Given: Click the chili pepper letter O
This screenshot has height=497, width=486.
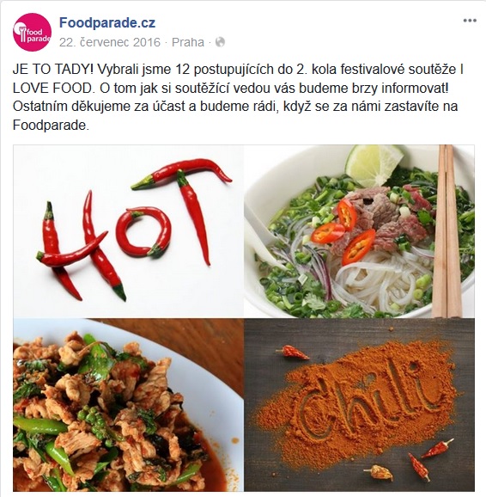Looking at the screenshot, I should 143,231.
